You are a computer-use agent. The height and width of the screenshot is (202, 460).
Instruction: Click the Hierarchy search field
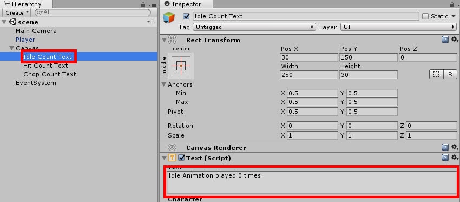coord(93,12)
